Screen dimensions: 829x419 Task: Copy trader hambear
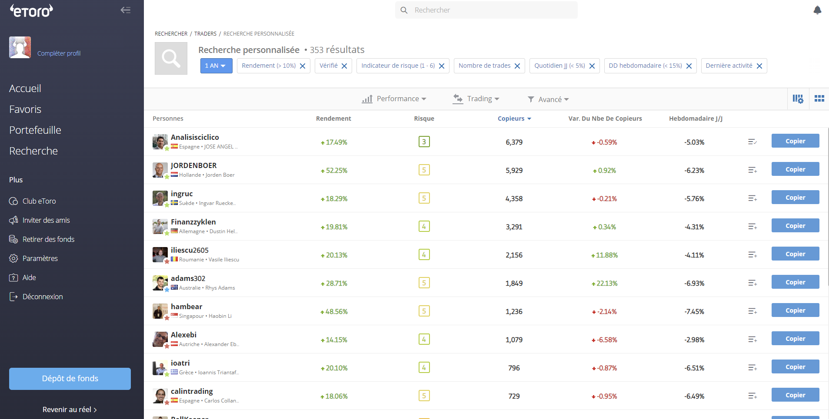point(796,310)
